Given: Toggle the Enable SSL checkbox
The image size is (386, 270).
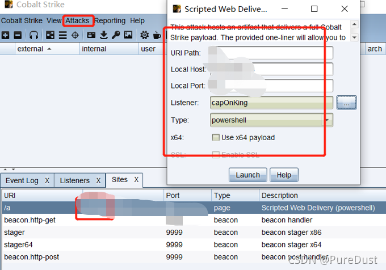Looking at the screenshot, I should (x=216, y=155).
